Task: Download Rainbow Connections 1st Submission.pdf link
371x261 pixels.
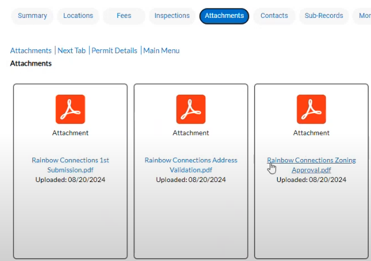Action: click(x=71, y=165)
